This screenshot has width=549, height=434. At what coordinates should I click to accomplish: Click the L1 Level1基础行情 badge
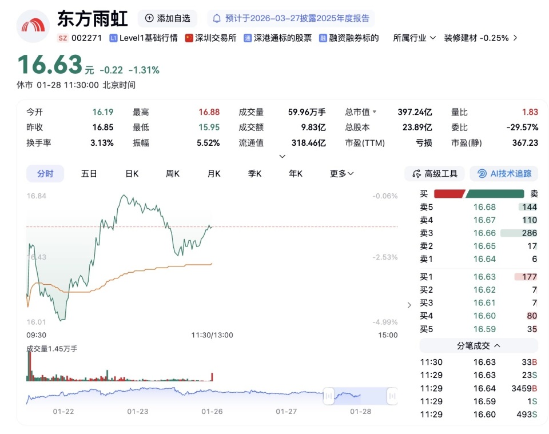click(138, 38)
